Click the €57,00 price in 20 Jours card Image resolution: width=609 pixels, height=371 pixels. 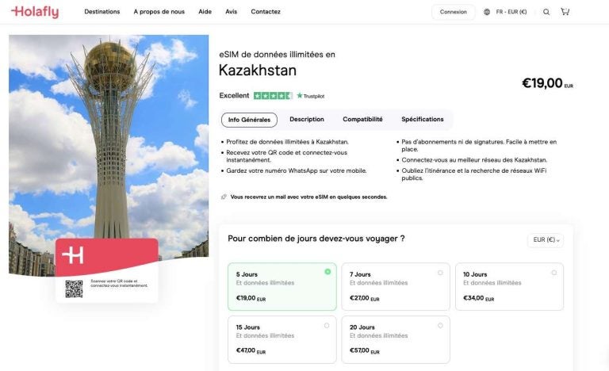coord(365,351)
